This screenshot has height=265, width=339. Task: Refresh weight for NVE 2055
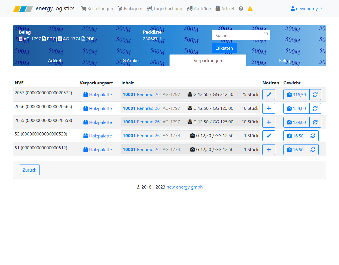pyautogui.click(x=315, y=122)
